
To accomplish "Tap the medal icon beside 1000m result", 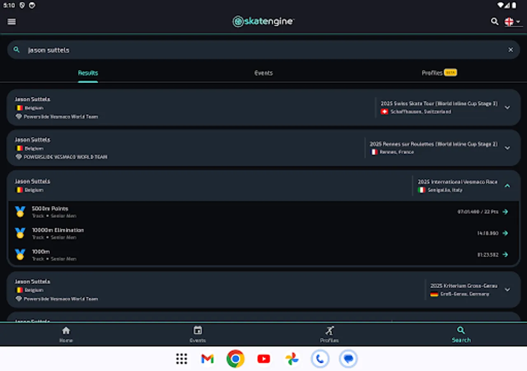I will (20, 254).
